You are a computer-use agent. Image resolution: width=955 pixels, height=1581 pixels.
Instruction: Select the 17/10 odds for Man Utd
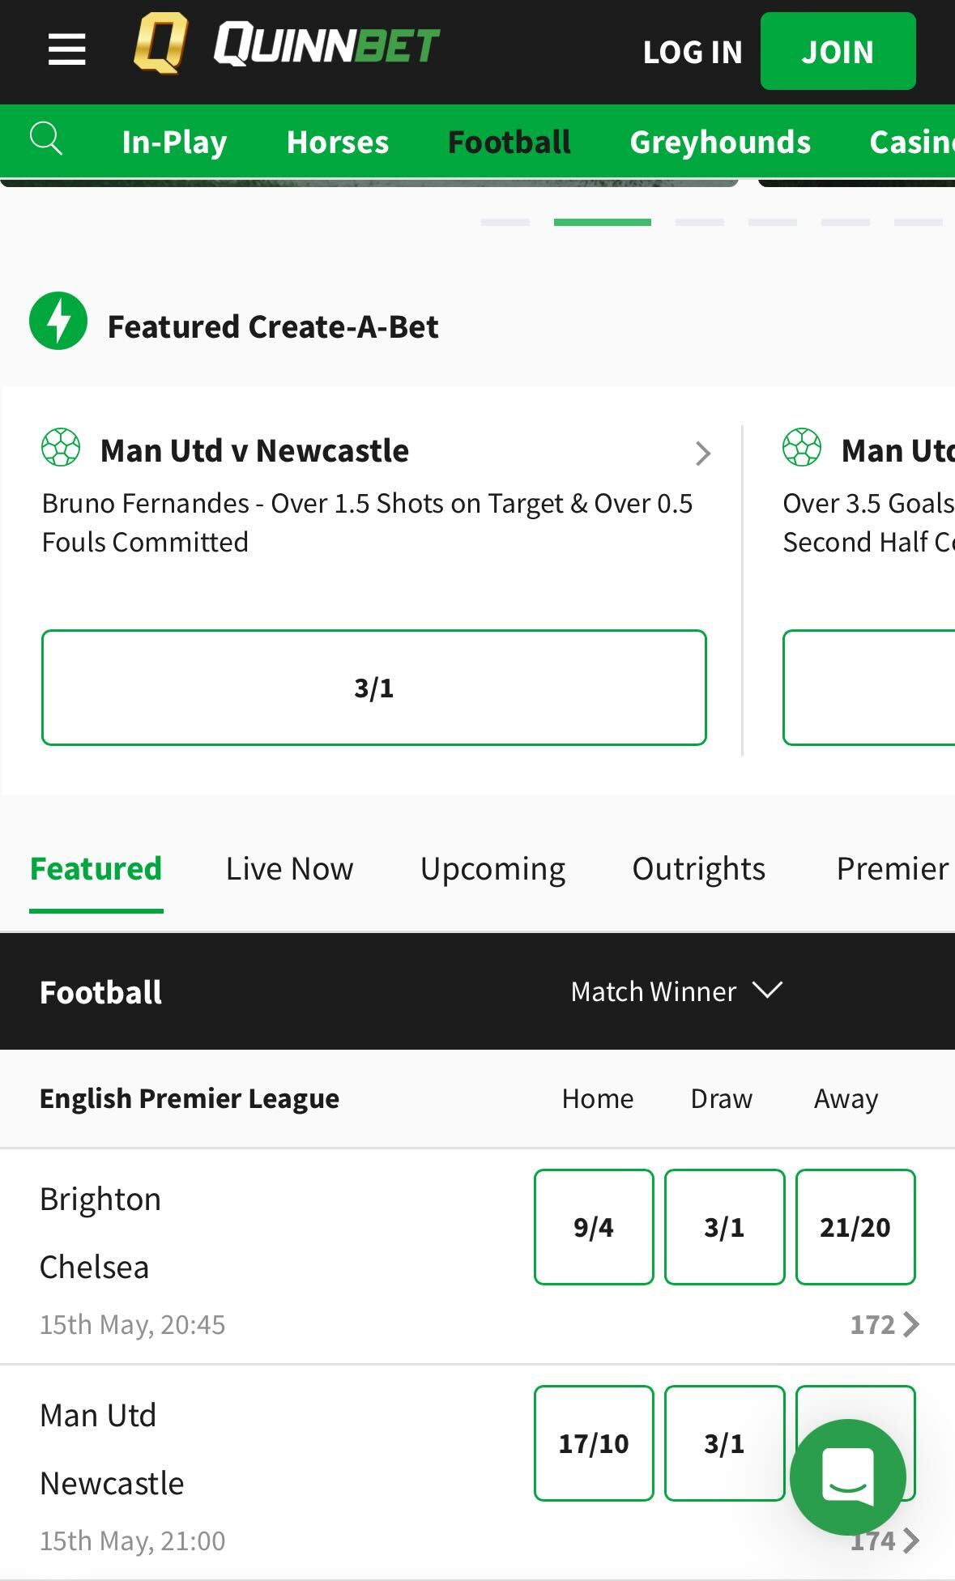(x=594, y=1443)
